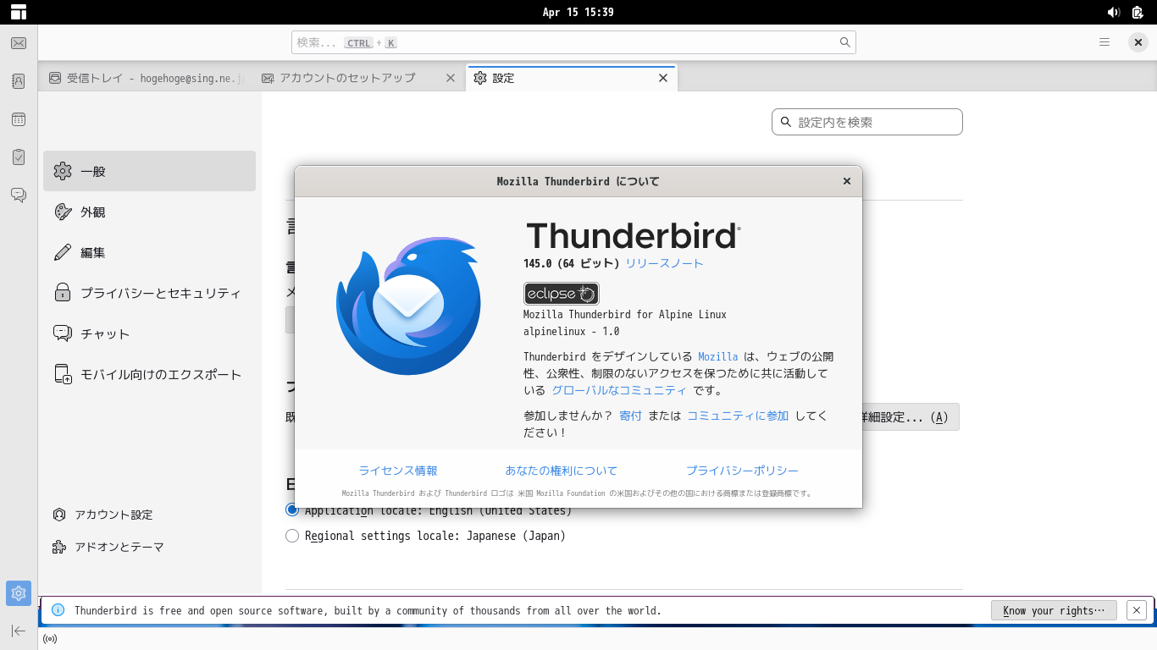The width and height of the screenshot is (1157, 650).
Task: Select the 設定 tab
Action: (x=572, y=78)
